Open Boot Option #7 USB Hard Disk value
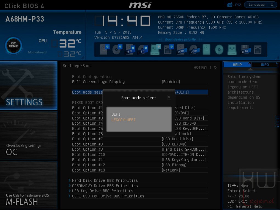The height and width of the screenshot is (210, 280). pos(177,139)
